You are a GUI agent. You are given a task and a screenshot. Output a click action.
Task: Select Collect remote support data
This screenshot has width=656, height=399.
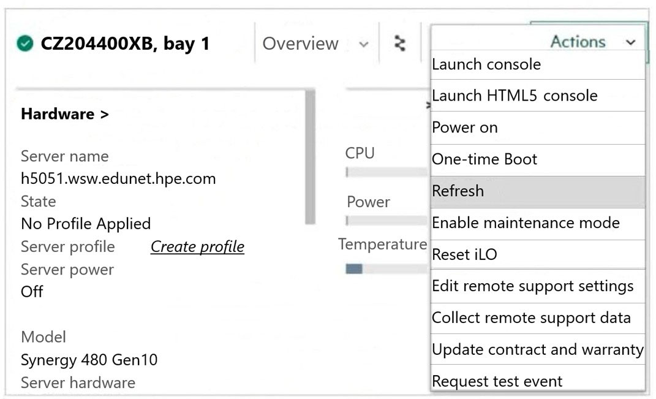[538, 317]
